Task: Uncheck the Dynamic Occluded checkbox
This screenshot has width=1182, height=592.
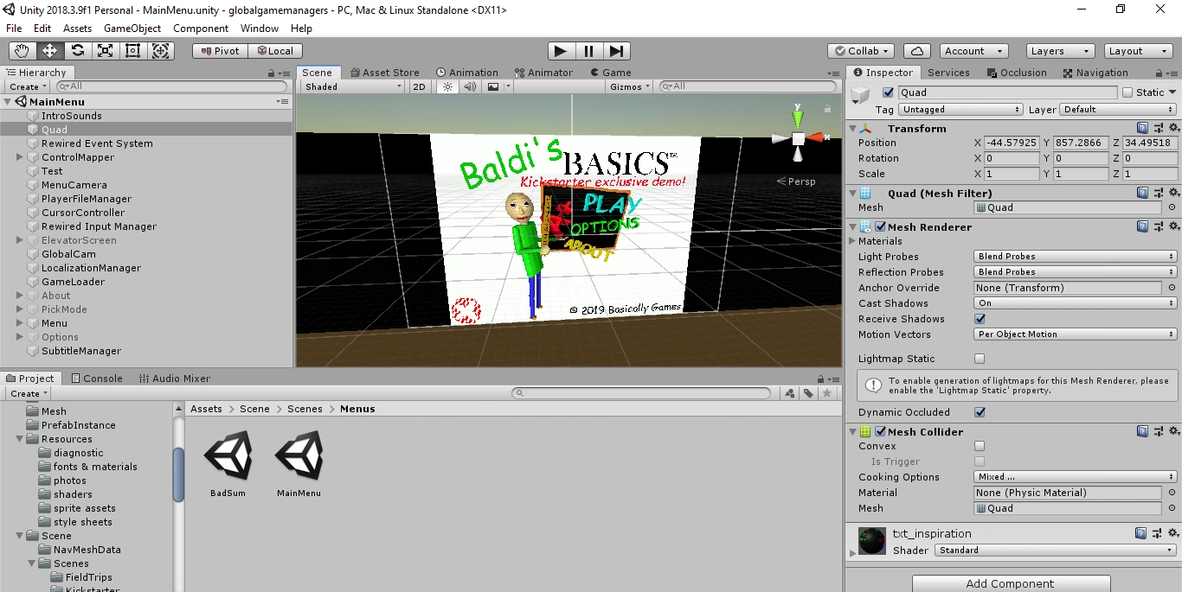Action: [x=979, y=412]
